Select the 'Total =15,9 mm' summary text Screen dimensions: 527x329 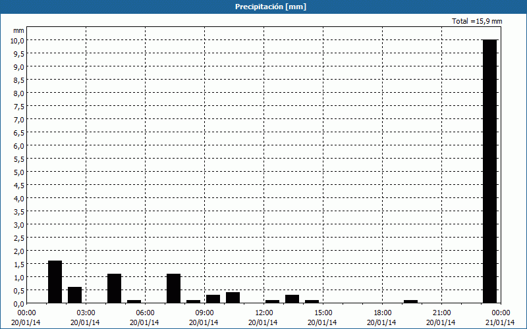pos(477,21)
